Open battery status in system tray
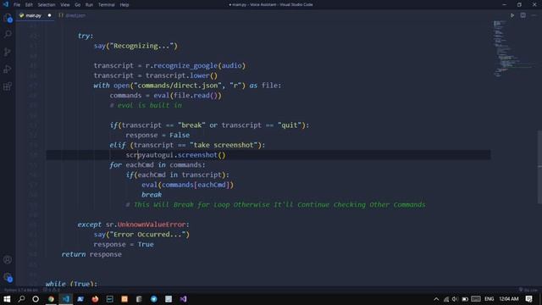This screenshot has width=542, height=305. tap(465, 299)
